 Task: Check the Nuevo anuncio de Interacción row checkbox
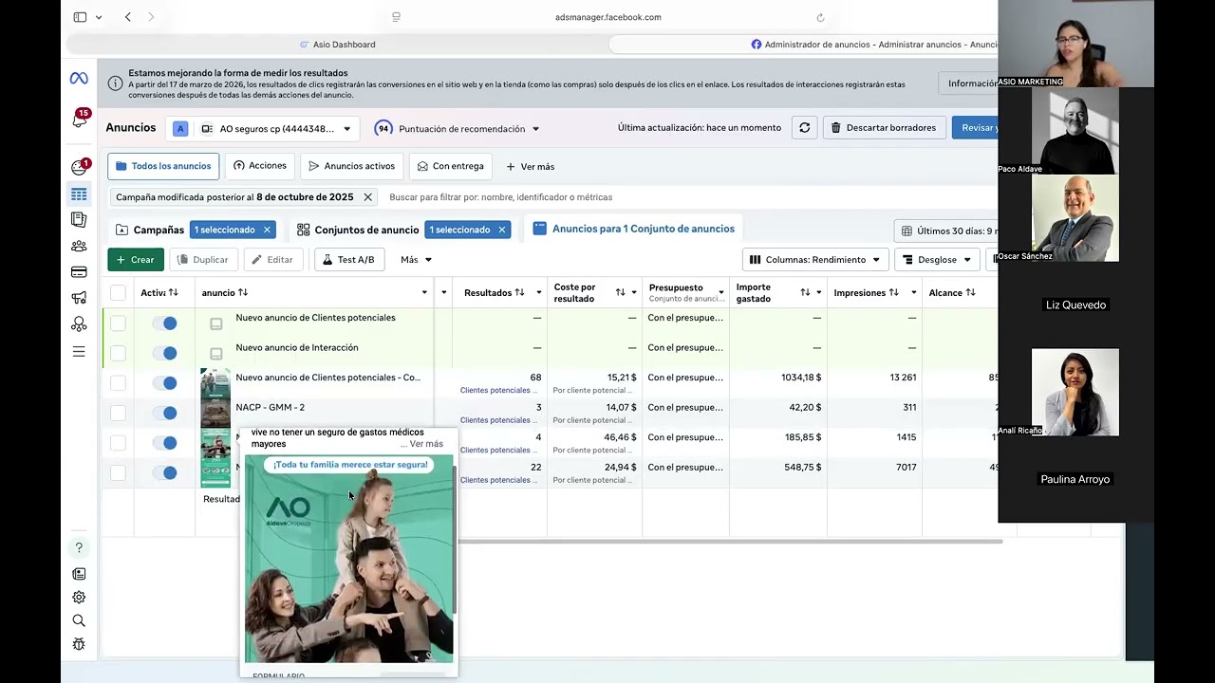click(118, 353)
